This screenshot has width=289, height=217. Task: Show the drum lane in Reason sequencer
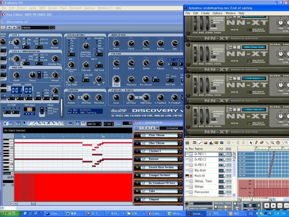tap(205, 143)
